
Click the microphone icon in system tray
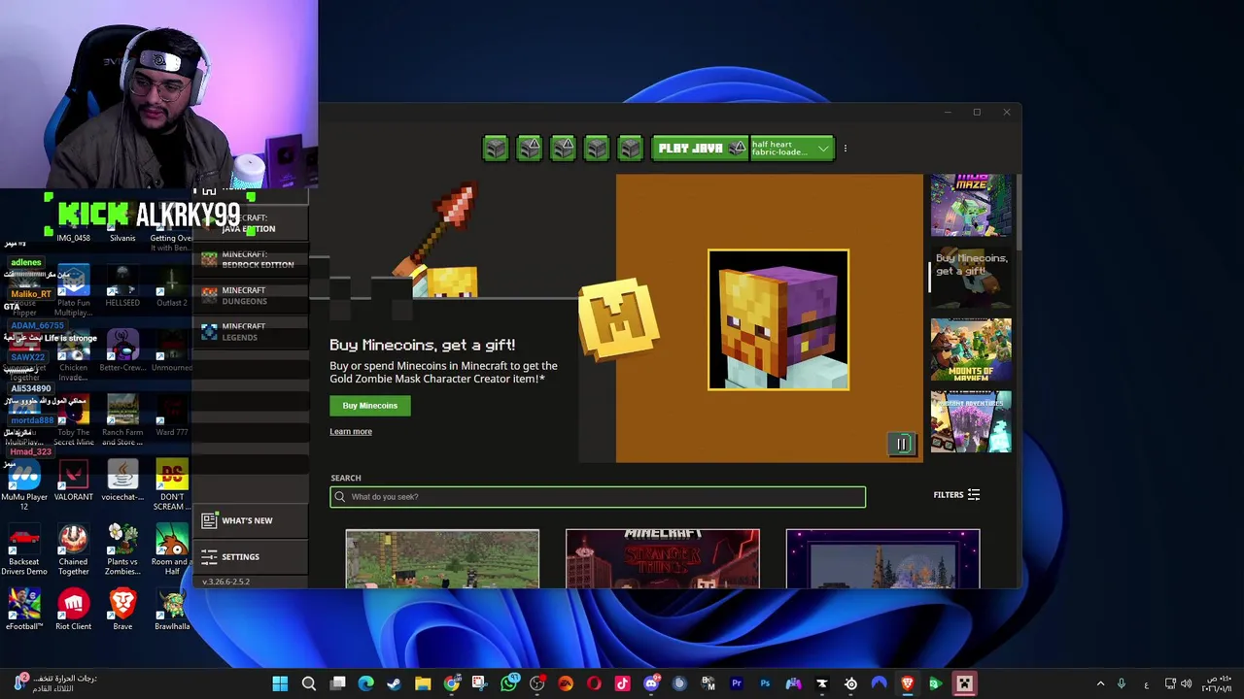coord(1121,683)
